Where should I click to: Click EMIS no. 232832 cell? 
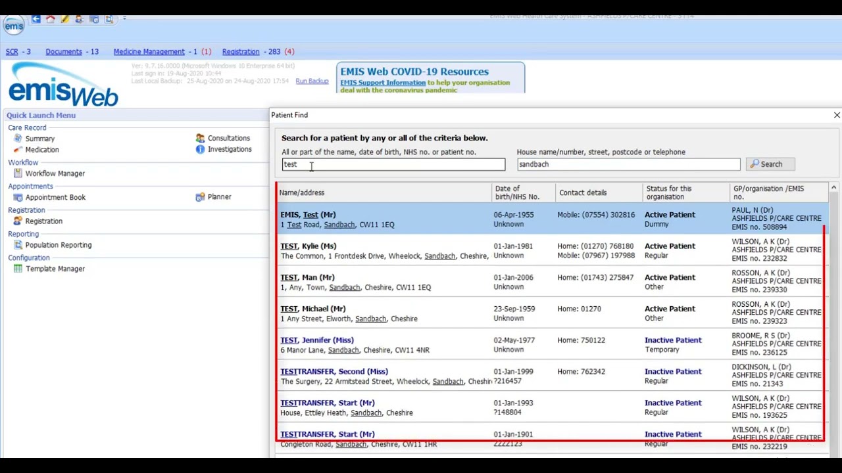[x=759, y=258]
